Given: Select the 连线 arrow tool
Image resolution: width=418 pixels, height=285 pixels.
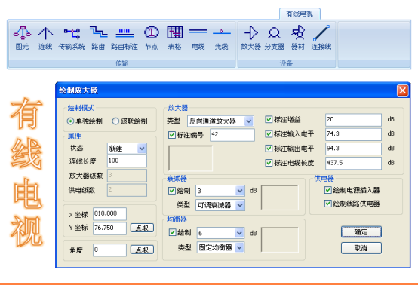Looking at the screenshot, I should coord(45,38).
